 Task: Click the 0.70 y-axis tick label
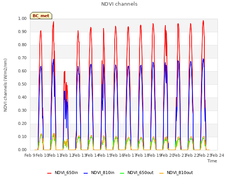(x=22, y=58)
